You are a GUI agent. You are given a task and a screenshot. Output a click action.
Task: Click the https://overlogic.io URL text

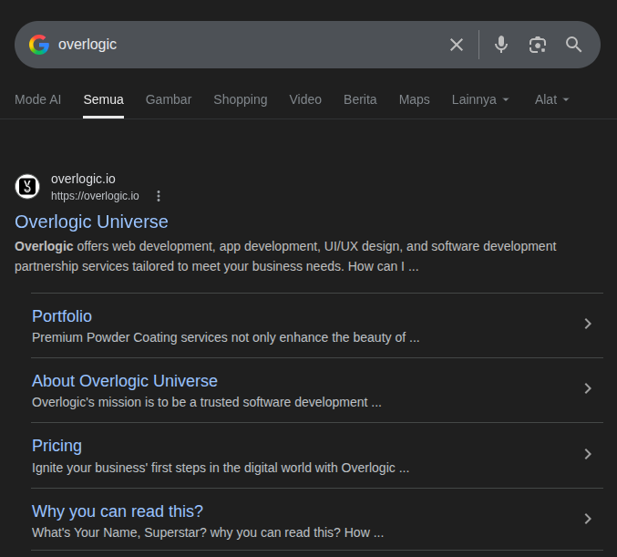(95, 196)
